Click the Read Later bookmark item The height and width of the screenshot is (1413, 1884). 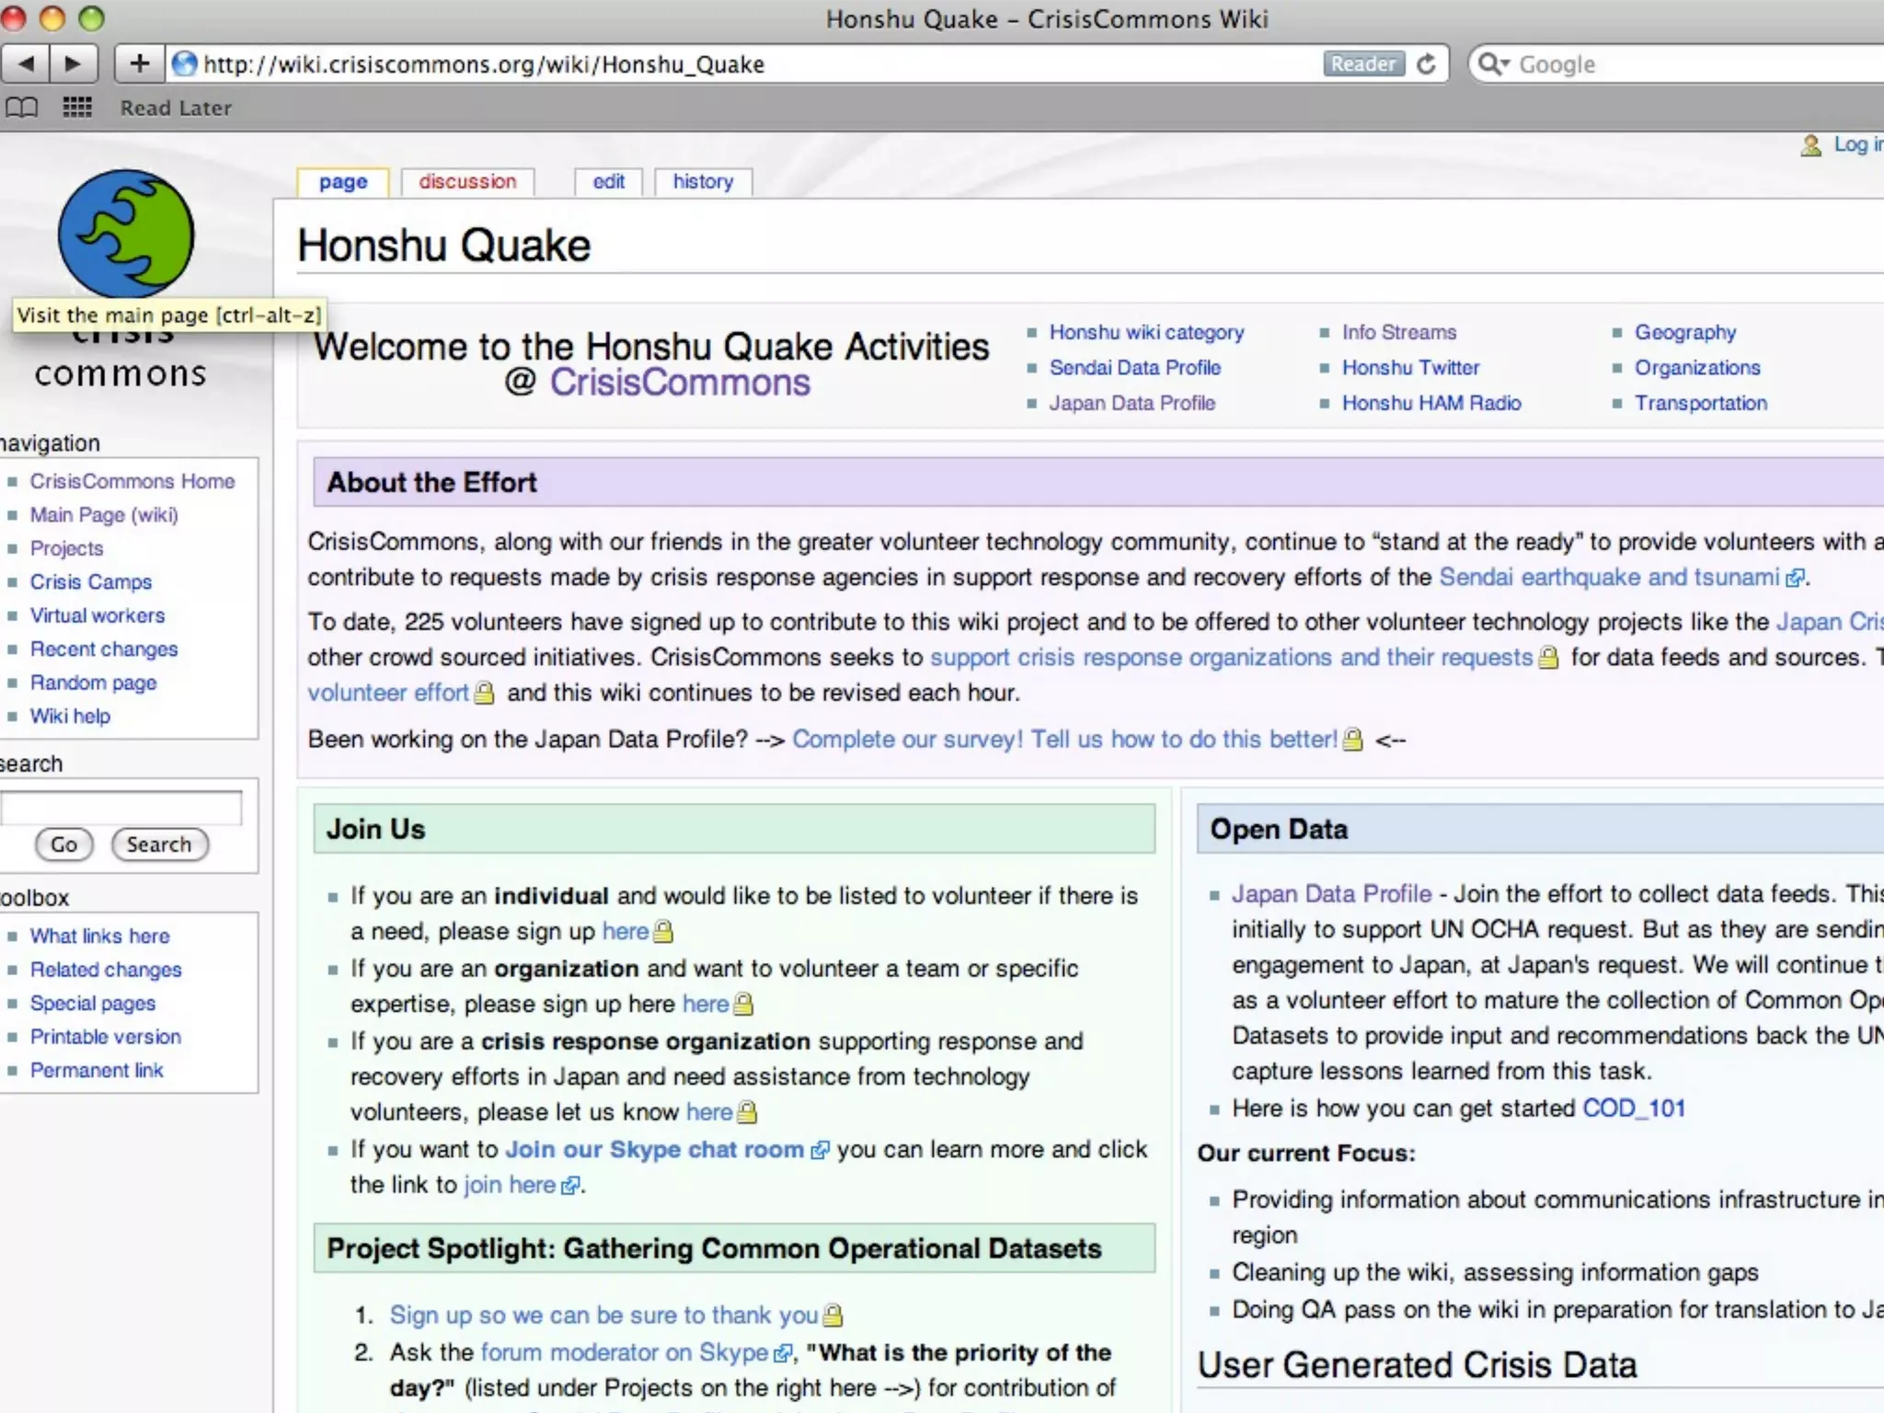[x=176, y=108]
